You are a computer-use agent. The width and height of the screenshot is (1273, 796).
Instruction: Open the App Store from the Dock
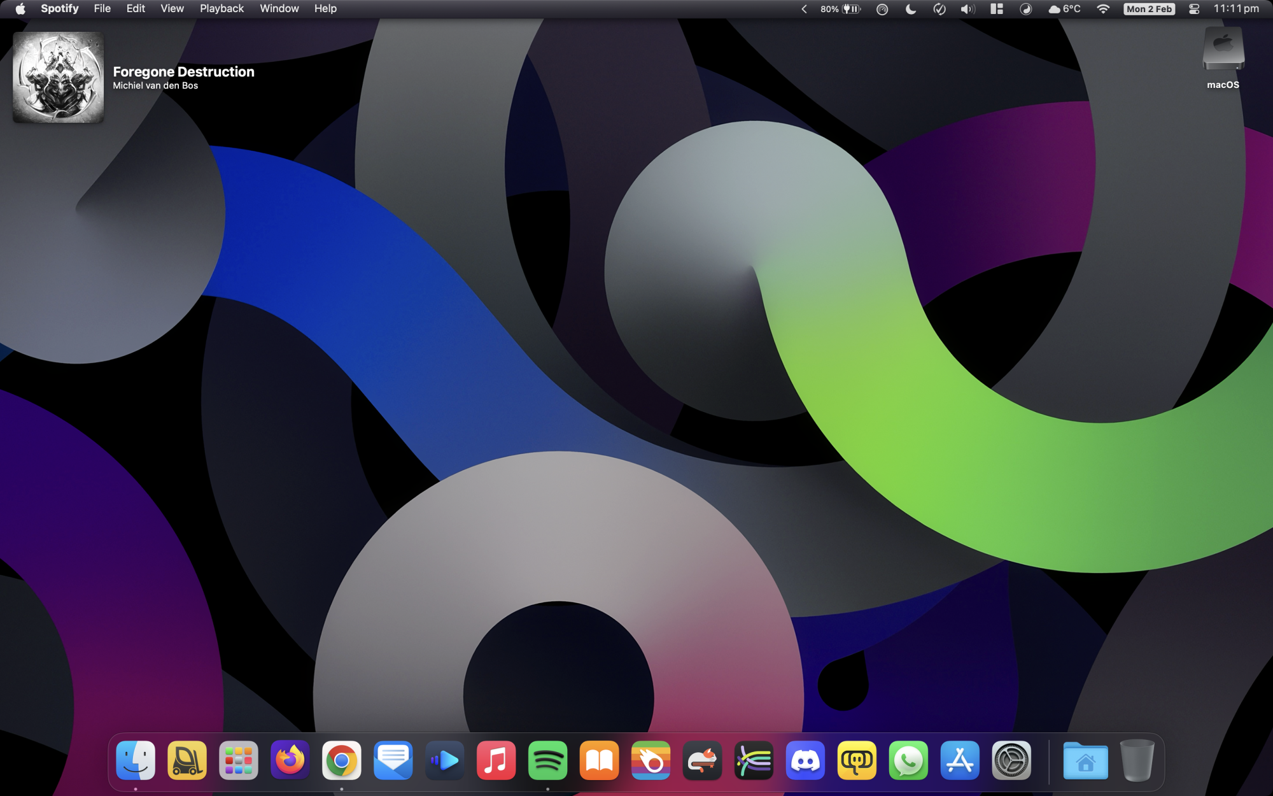[960, 760]
